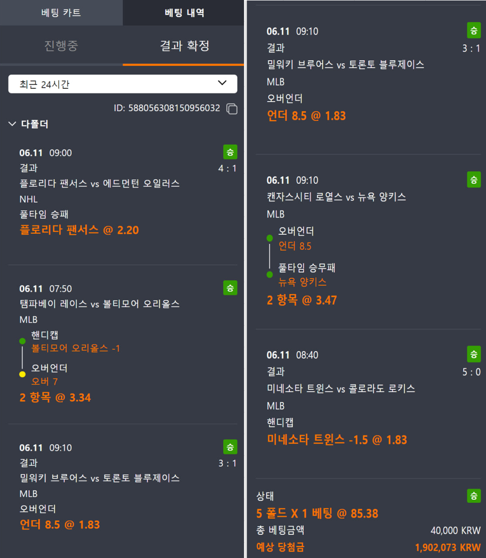Click the win badge on Kansas City Royals bet
The width and height of the screenshot is (486, 558).
pos(474,180)
